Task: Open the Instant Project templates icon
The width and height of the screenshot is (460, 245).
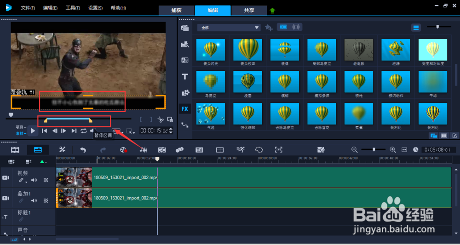Action: 185,44
